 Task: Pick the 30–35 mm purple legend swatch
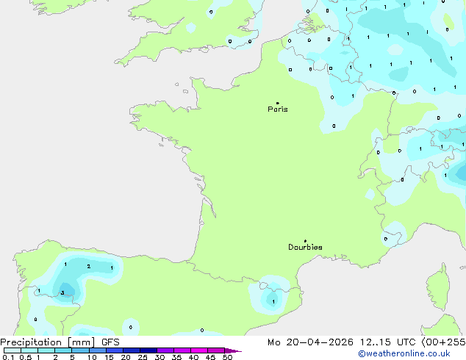coord(165,350)
